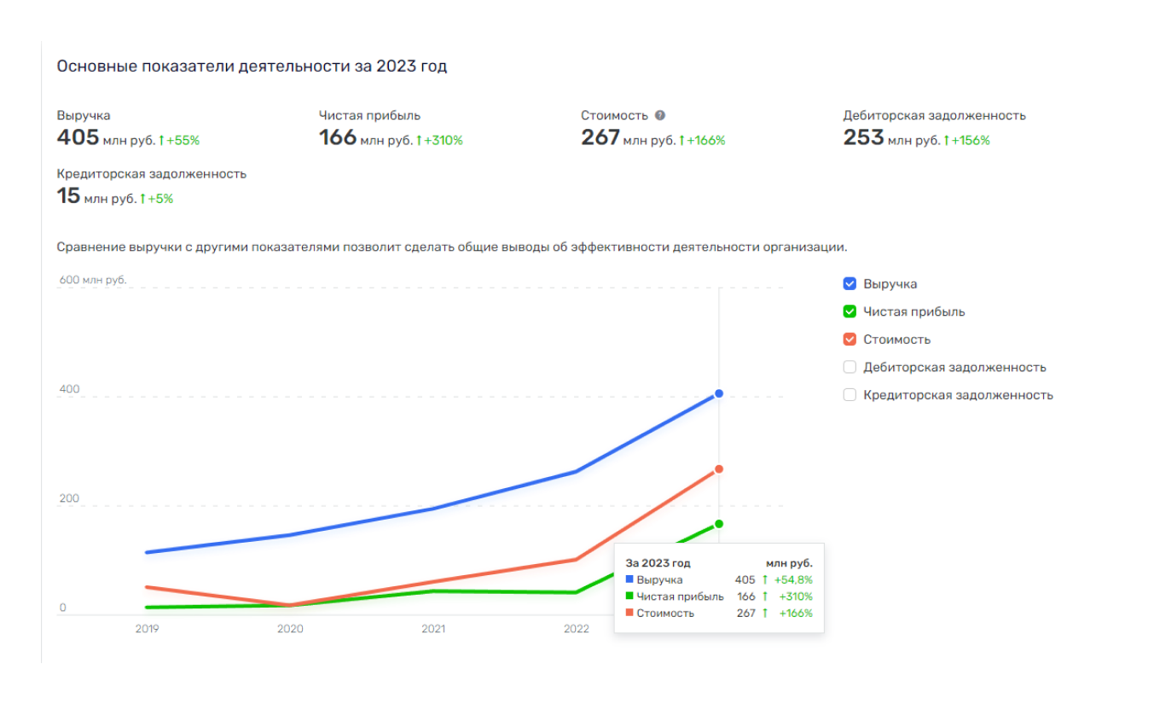The width and height of the screenshot is (1160, 704).
Task: Click the green arrow beside +5%
Action: pyautogui.click(x=142, y=199)
